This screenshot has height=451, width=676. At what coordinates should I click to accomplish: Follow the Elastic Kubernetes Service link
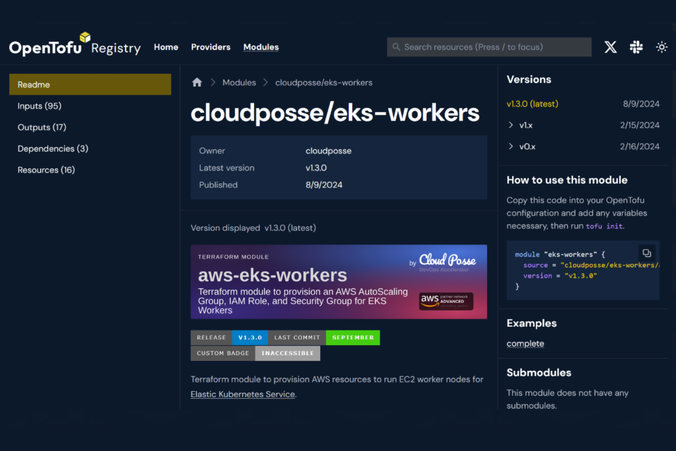(243, 394)
